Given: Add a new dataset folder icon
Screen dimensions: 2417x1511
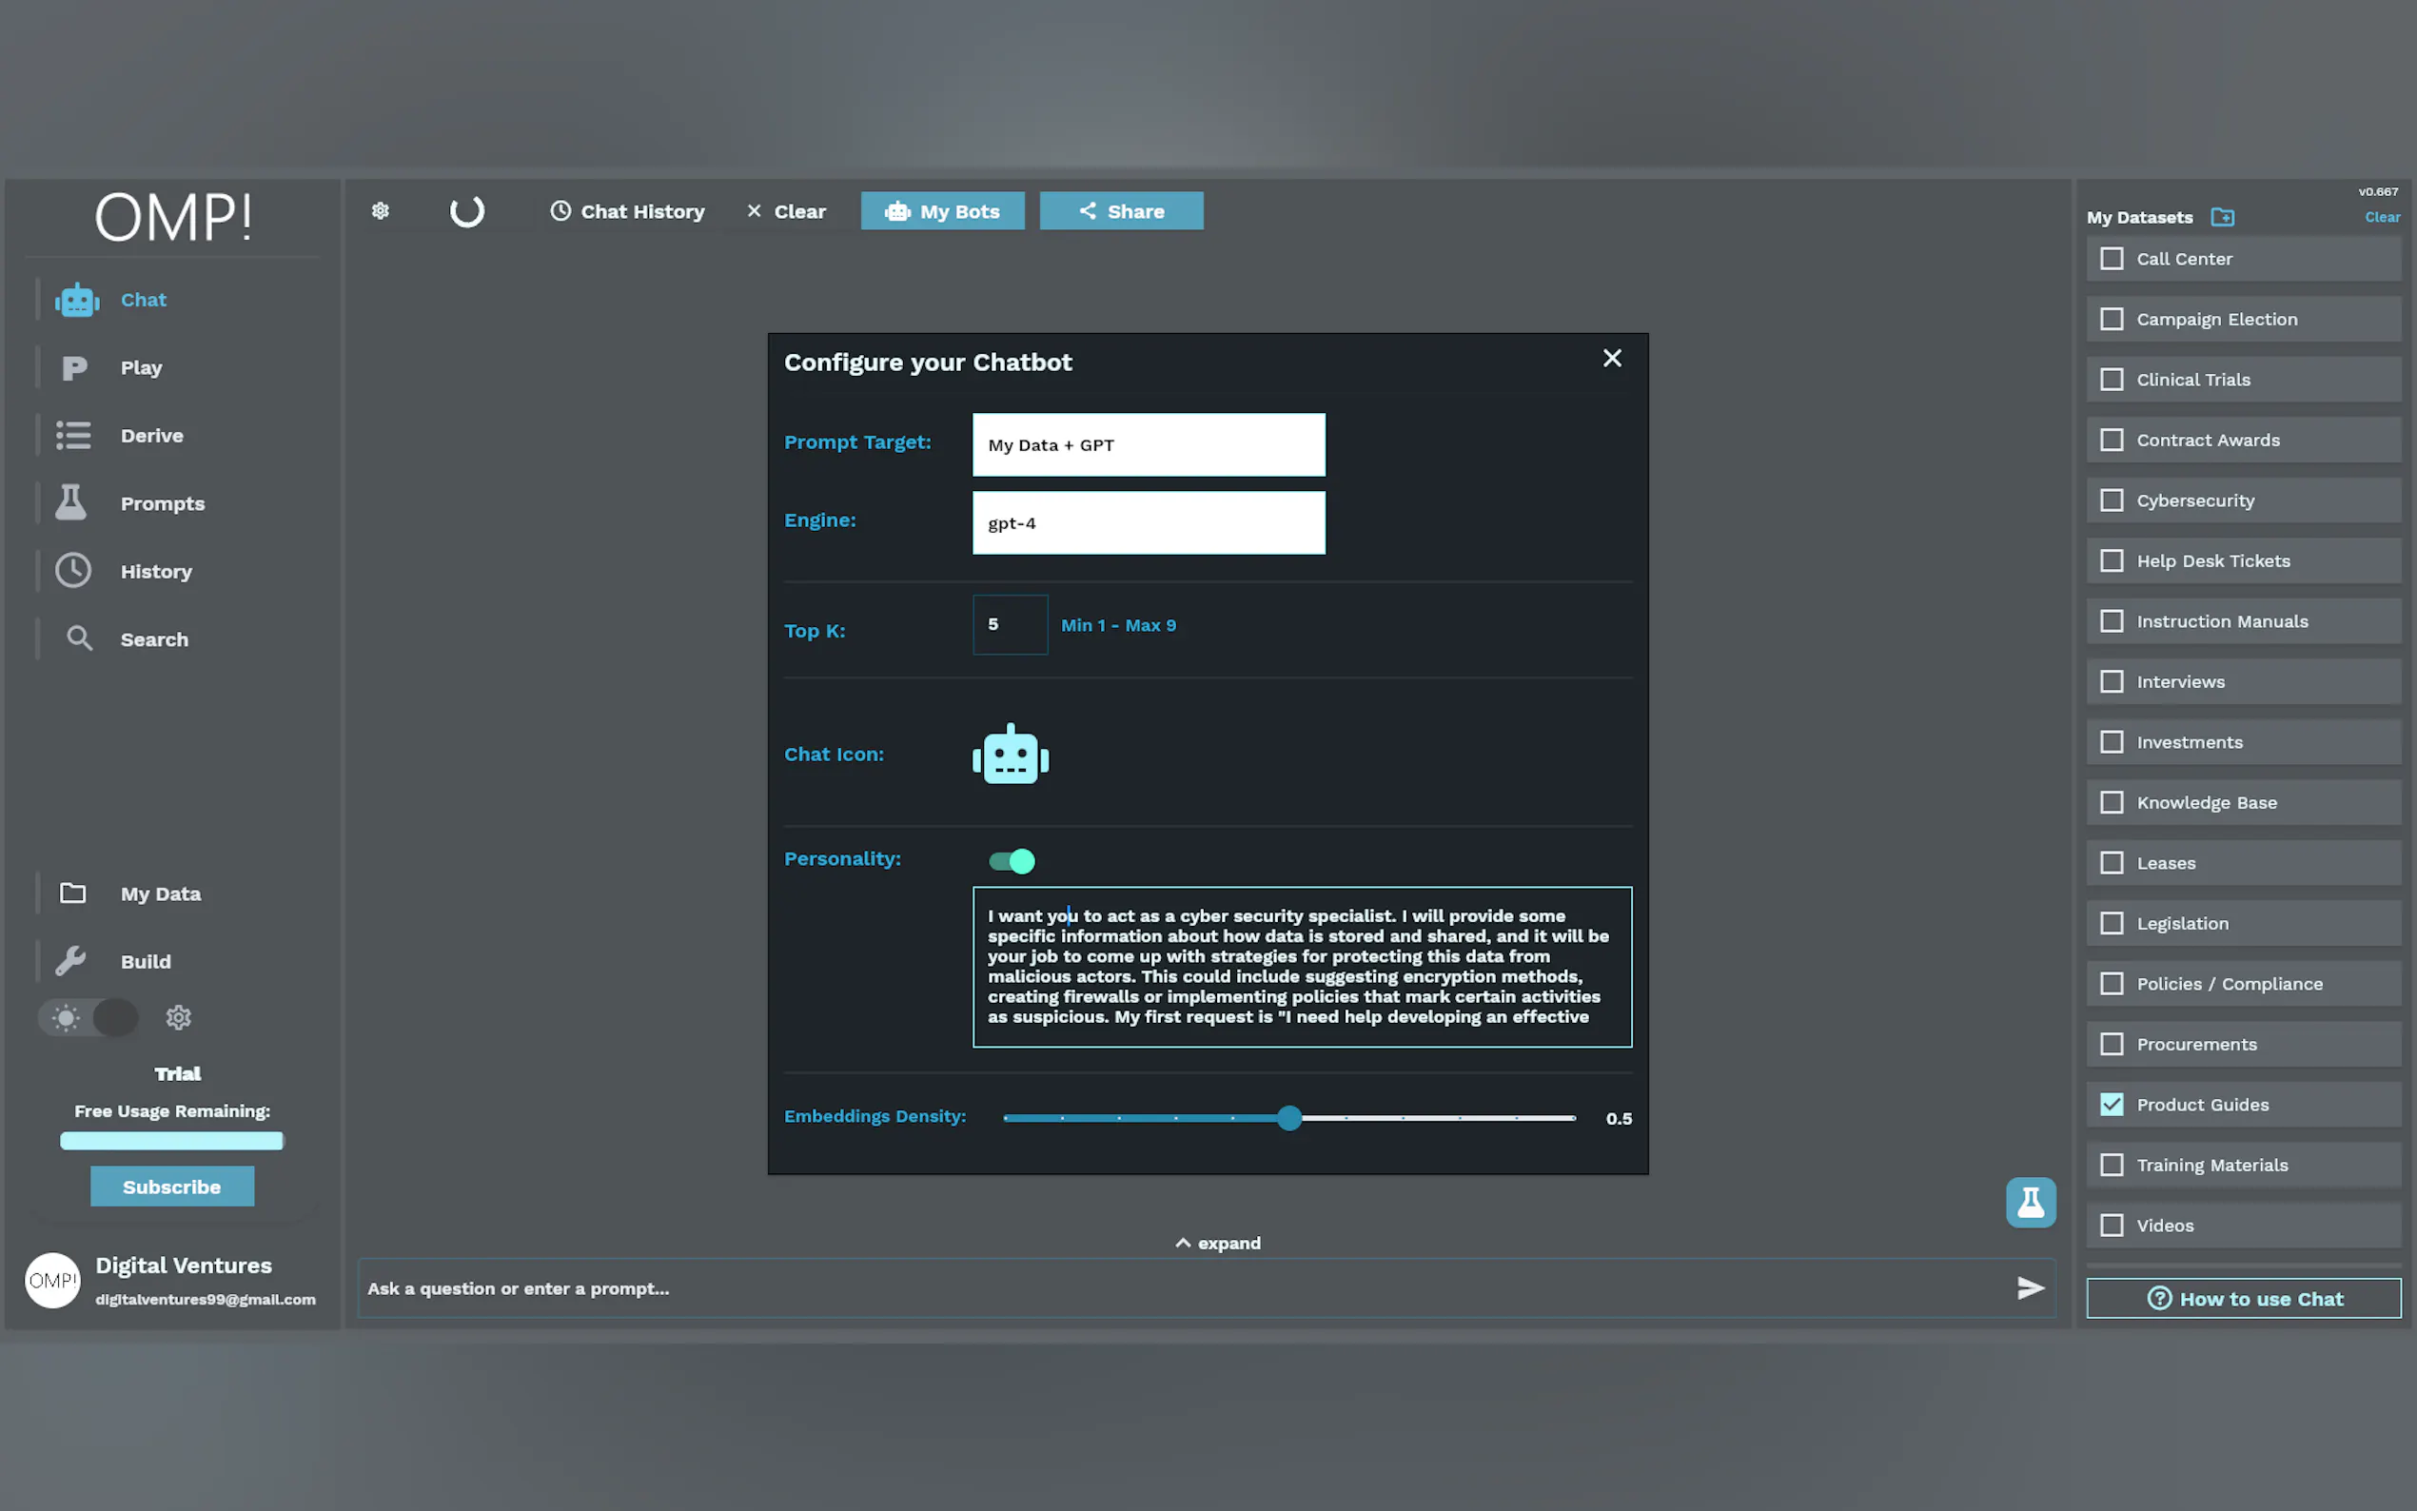Looking at the screenshot, I should [2222, 217].
